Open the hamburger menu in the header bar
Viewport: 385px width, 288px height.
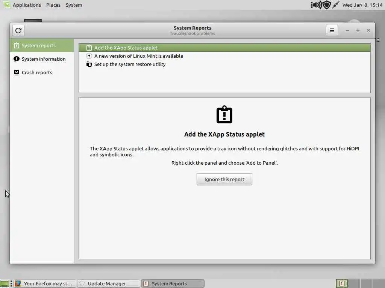pyautogui.click(x=332, y=30)
